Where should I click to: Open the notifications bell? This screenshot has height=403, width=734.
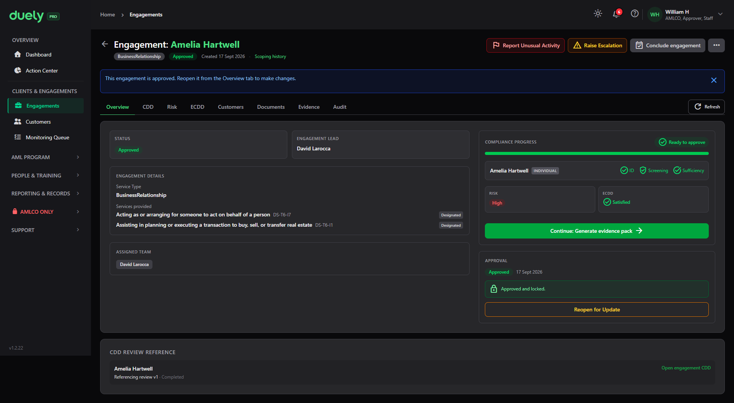[616, 14]
